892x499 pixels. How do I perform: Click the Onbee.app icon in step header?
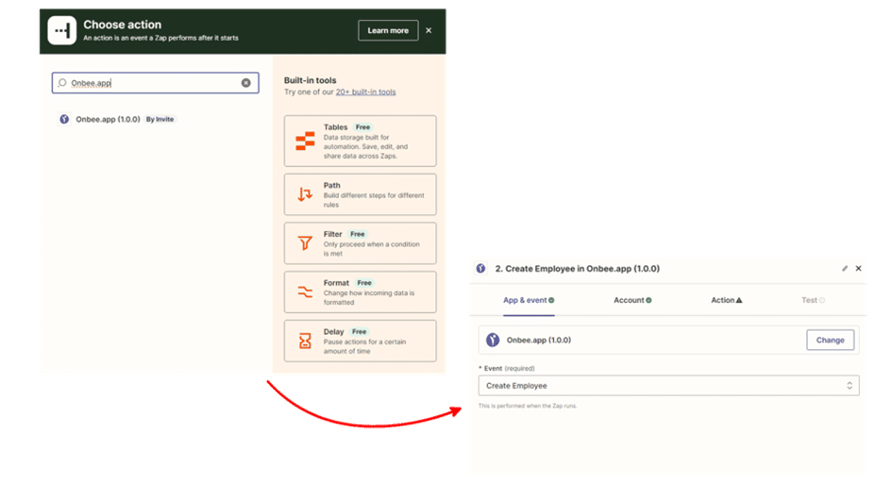(x=481, y=269)
